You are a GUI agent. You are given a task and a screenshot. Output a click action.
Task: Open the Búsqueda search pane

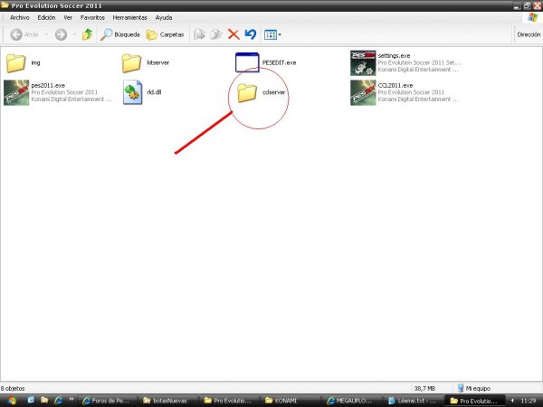click(119, 34)
